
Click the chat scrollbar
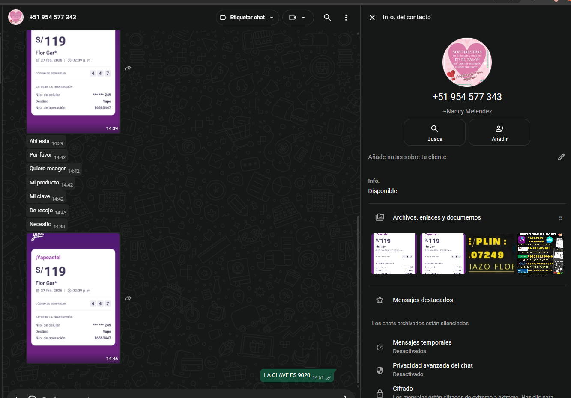click(x=358, y=300)
